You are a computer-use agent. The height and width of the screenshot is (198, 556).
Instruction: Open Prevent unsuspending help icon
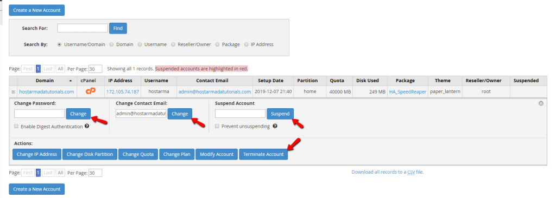point(275,126)
